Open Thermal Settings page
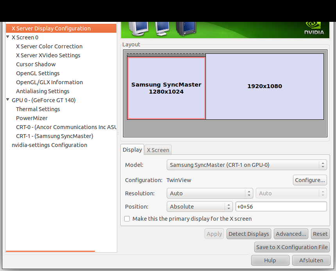The height and width of the screenshot is (271, 336). click(38, 109)
